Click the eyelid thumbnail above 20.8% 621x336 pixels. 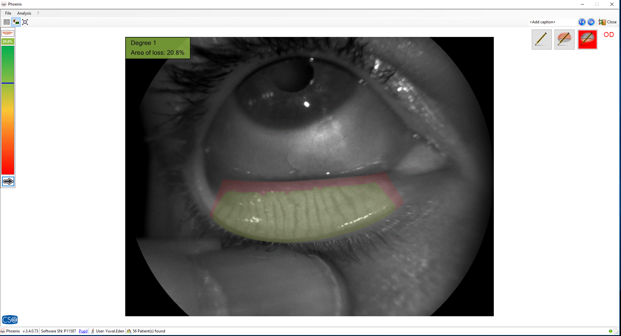click(8, 33)
